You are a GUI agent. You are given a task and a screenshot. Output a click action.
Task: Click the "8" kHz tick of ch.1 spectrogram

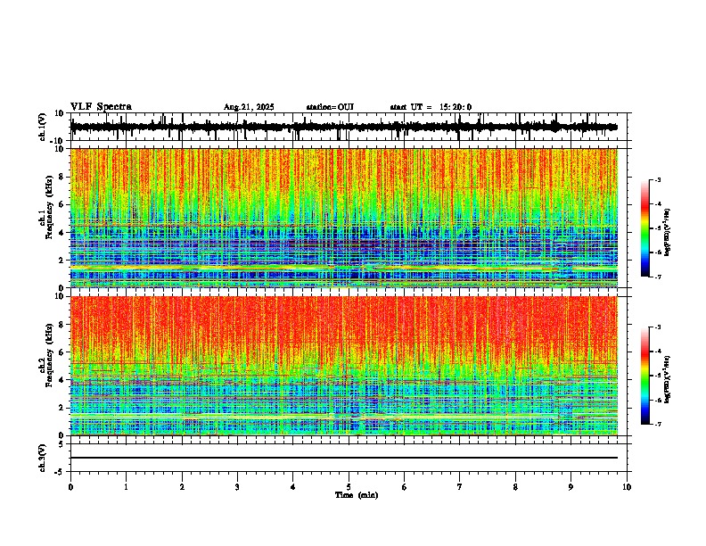coord(62,177)
